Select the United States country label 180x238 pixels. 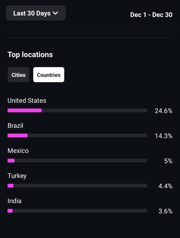[27, 101]
